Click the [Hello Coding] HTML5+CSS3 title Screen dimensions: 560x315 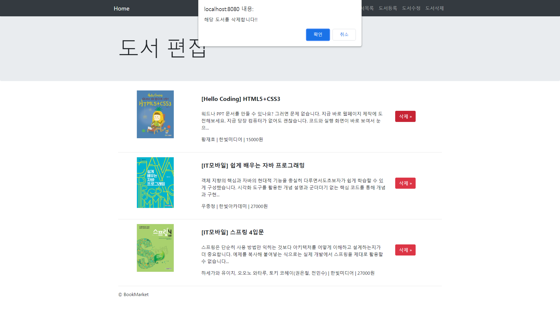(x=241, y=99)
